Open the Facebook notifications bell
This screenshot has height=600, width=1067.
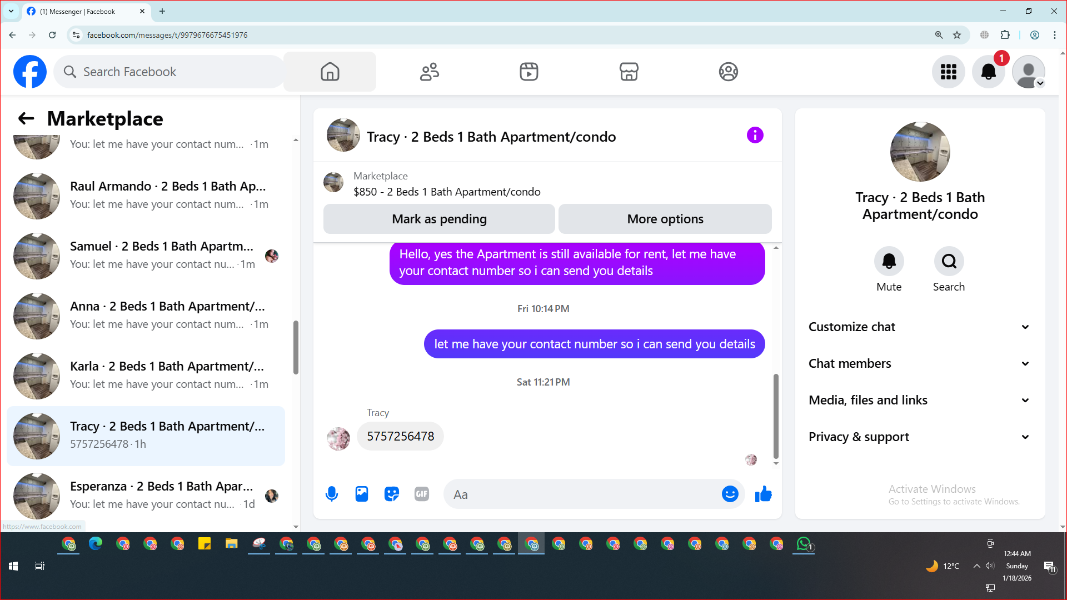[988, 72]
